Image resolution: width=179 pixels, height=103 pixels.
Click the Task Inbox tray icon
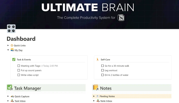point(12,101)
